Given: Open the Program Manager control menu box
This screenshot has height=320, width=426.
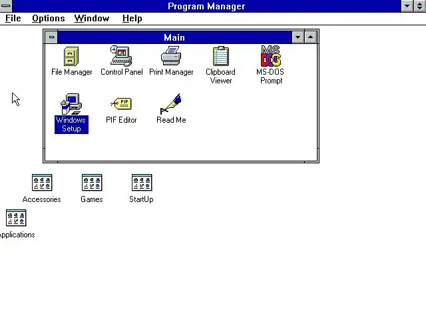Looking at the screenshot, I should click(6, 5).
